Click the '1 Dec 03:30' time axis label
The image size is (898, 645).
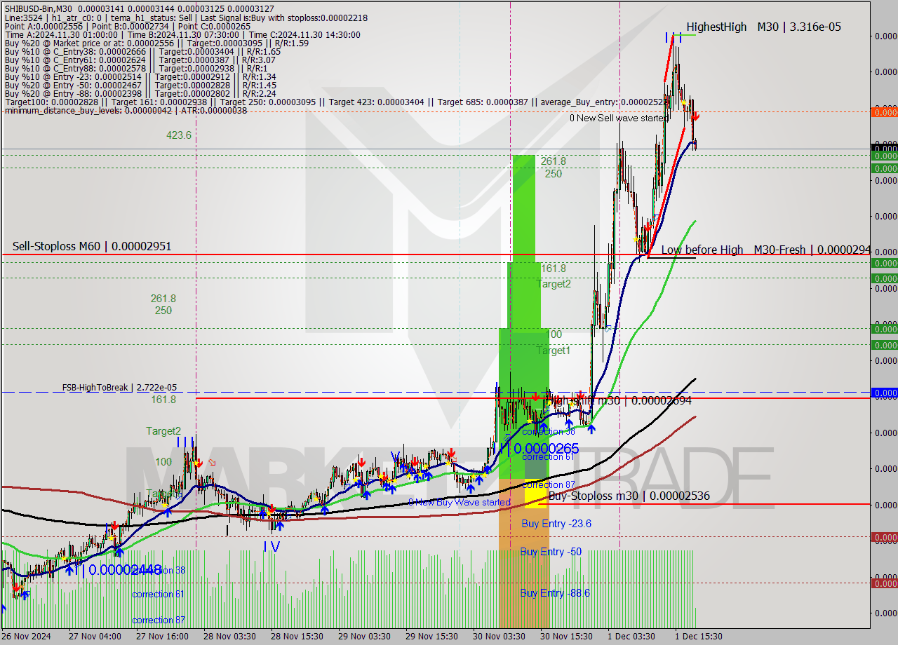tap(631, 637)
